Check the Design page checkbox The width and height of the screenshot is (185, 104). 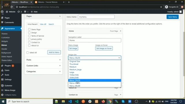(29, 33)
